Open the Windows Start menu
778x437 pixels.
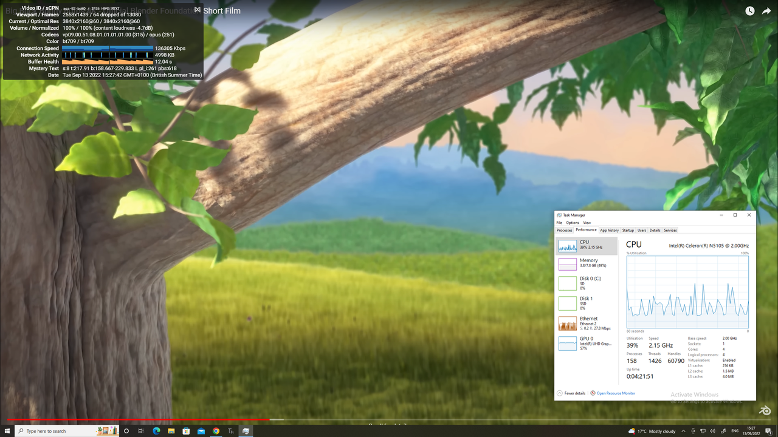tap(8, 431)
